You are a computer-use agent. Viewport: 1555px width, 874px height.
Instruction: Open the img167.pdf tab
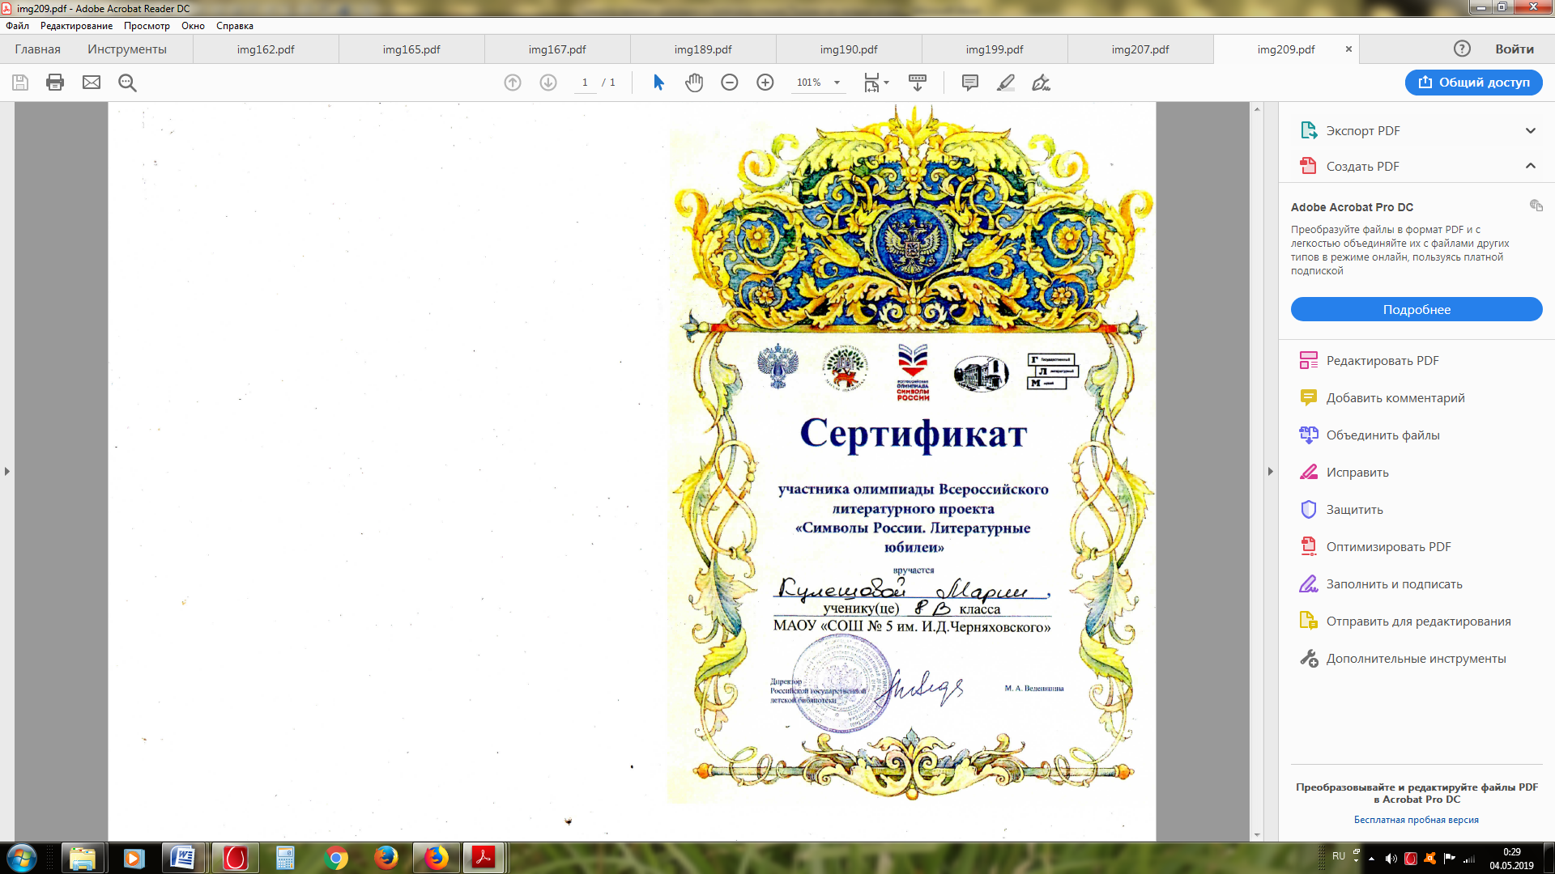pyautogui.click(x=557, y=49)
